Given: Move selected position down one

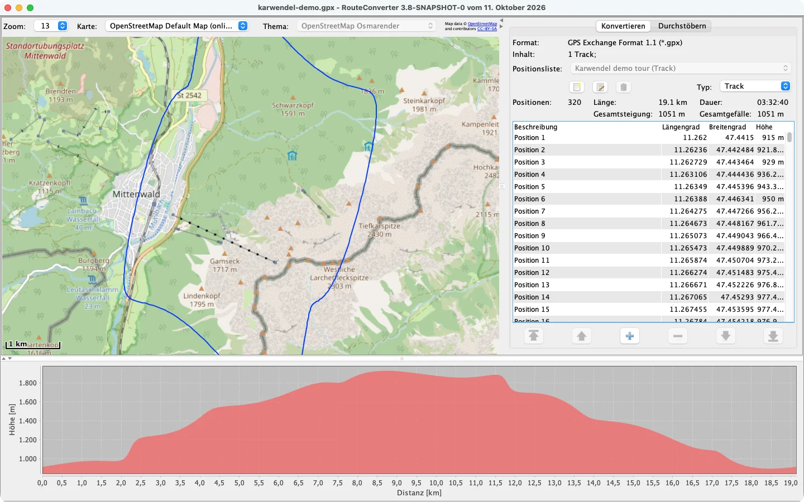Looking at the screenshot, I should pos(725,336).
